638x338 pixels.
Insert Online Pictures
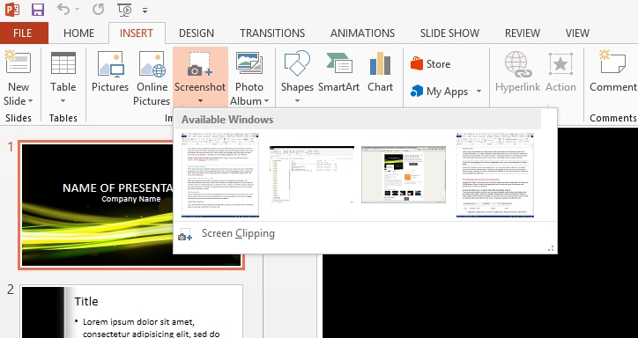152,78
